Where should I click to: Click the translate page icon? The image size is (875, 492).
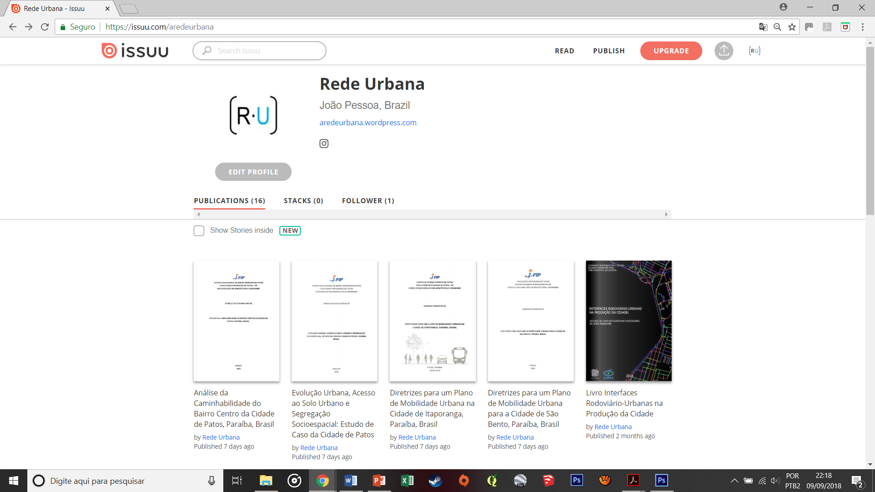(x=763, y=27)
